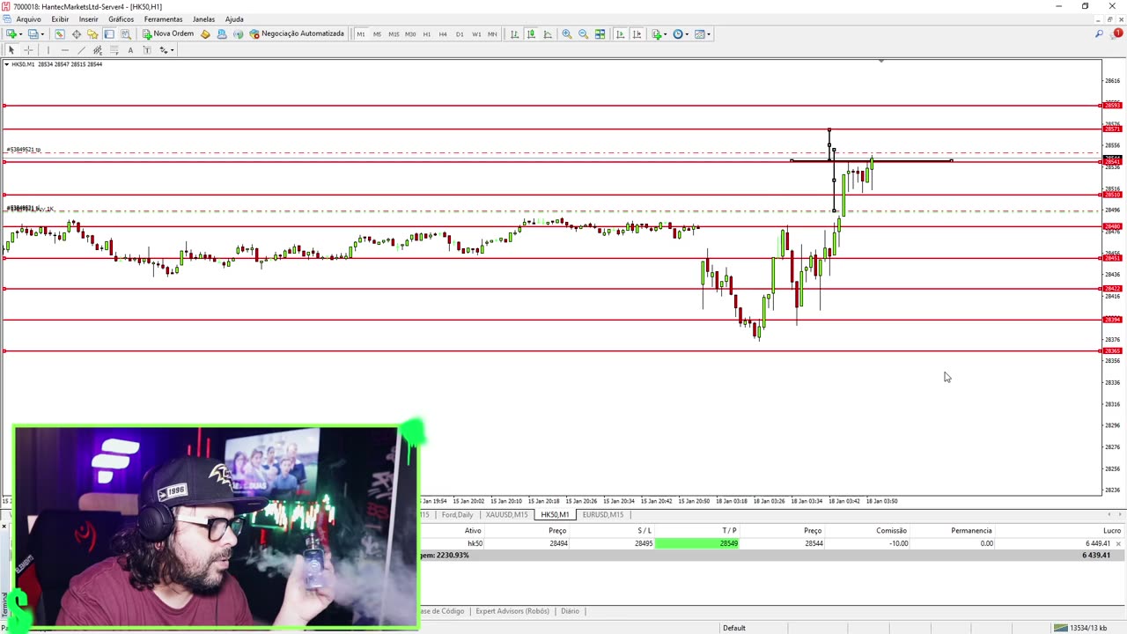
Task: Toggle the Terminal panel icon
Action: tap(109, 34)
